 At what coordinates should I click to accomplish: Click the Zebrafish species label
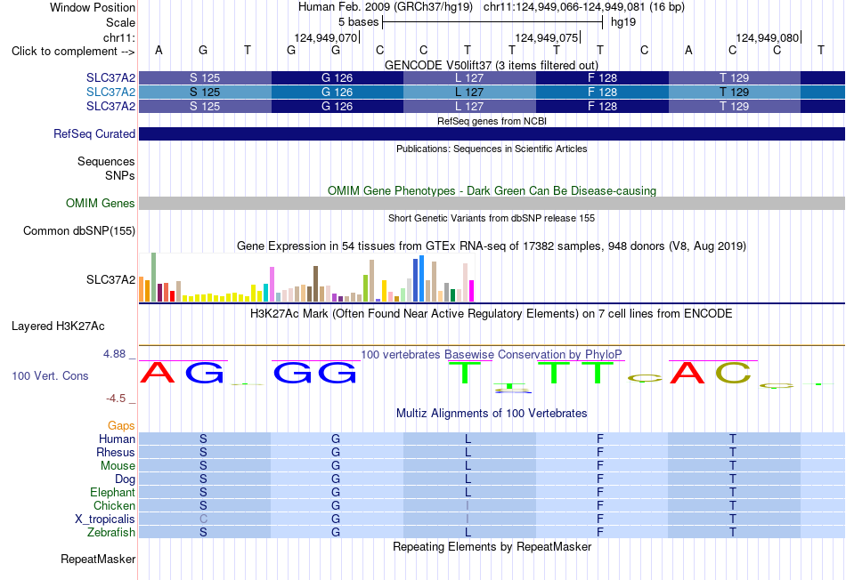click(111, 533)
